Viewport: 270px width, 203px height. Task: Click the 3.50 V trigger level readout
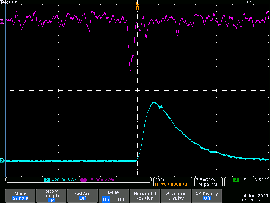[261, 180]
